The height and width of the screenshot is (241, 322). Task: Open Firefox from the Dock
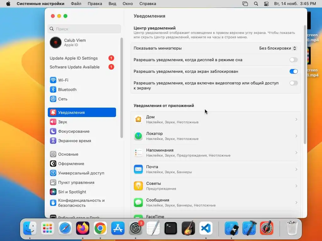(x=83, y=228)
